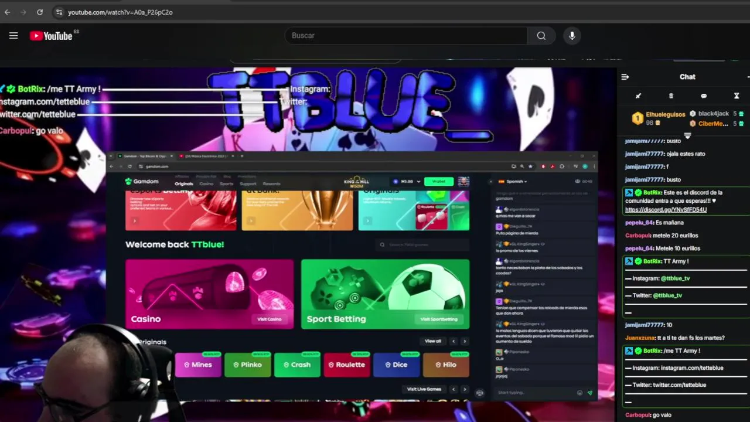Image resolution: width=750 pixels, height=422 pixels.
Task: Expand the gift leaderboard arrow
Action: click(688, 136)
